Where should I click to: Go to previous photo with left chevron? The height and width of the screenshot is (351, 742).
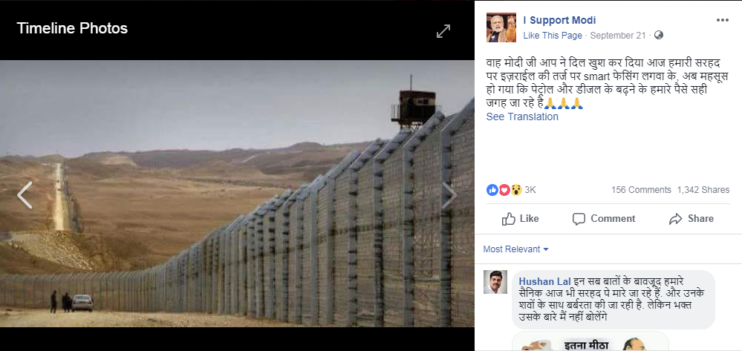(25, 195)
